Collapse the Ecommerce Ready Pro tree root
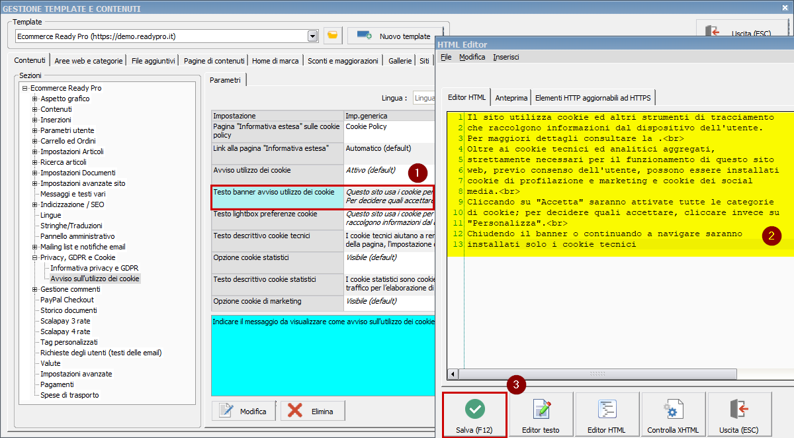 pos(24,88)
